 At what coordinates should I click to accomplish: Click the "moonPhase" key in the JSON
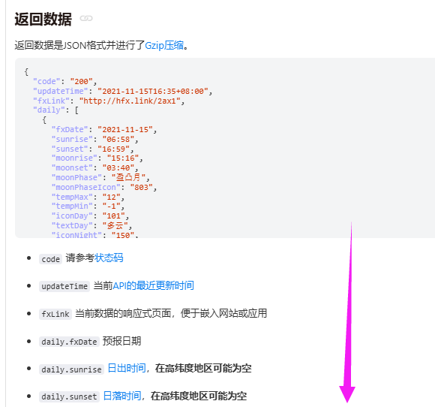(76, 177)
